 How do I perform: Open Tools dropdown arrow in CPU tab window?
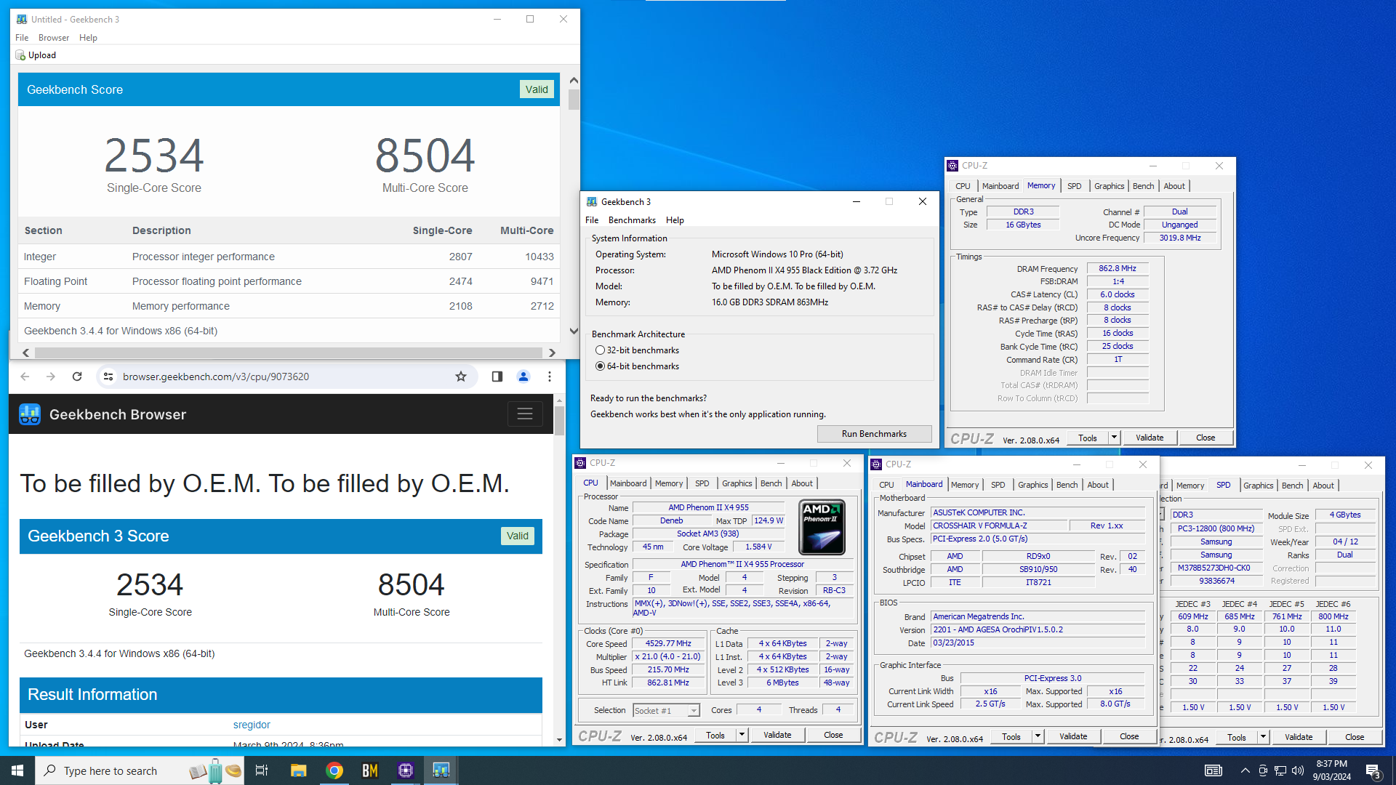coord(742,735)
